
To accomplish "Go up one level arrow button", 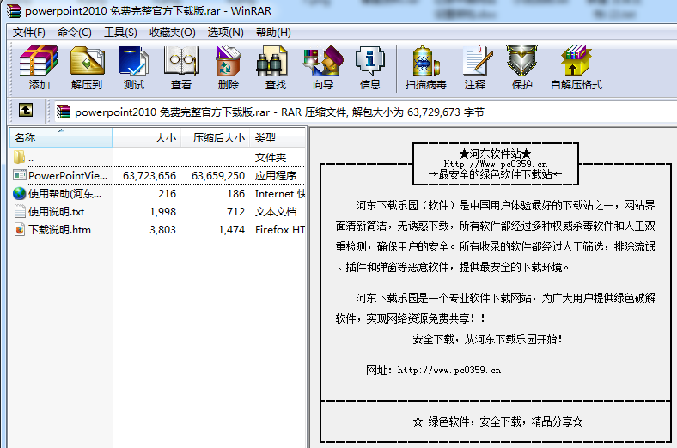I will [x=26, y=111].
